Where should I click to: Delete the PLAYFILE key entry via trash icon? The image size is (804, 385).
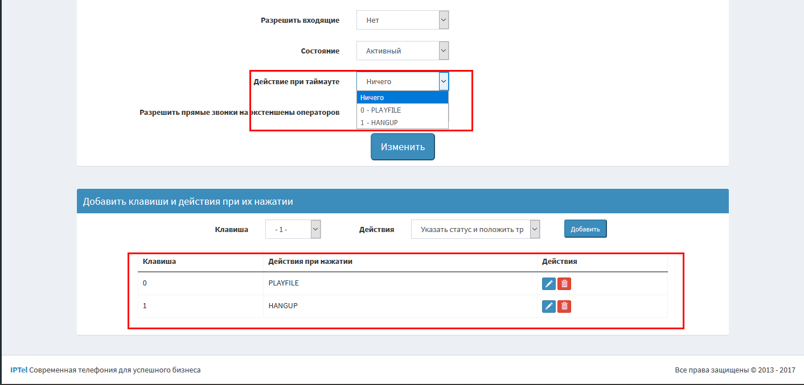click(x=564, y=284)
